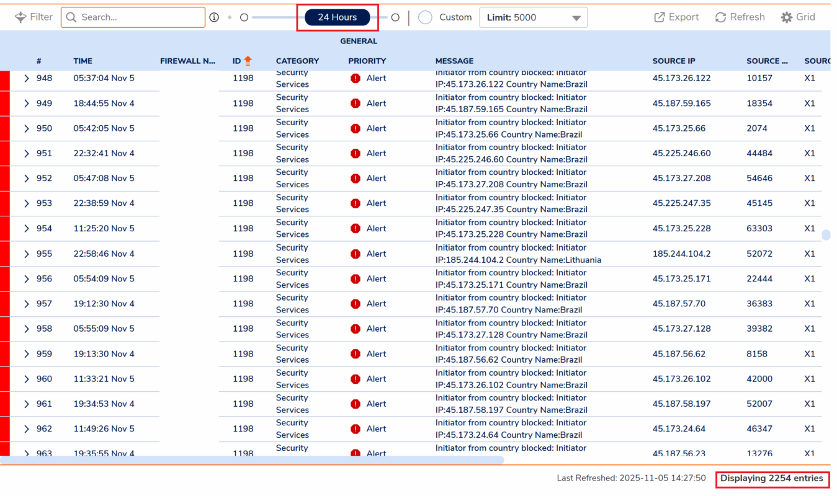
Task: Open Grid settings gear icon
Action: click(x=787, y=17)
